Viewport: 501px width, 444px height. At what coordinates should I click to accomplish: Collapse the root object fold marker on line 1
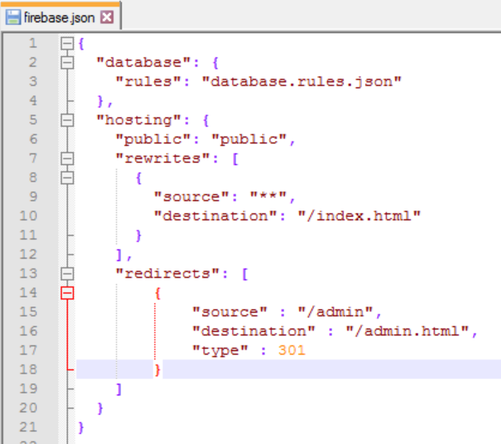coord(67,43)
